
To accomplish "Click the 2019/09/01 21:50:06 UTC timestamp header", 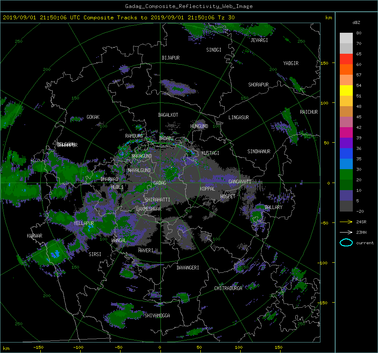I will [x=118, y=17].
